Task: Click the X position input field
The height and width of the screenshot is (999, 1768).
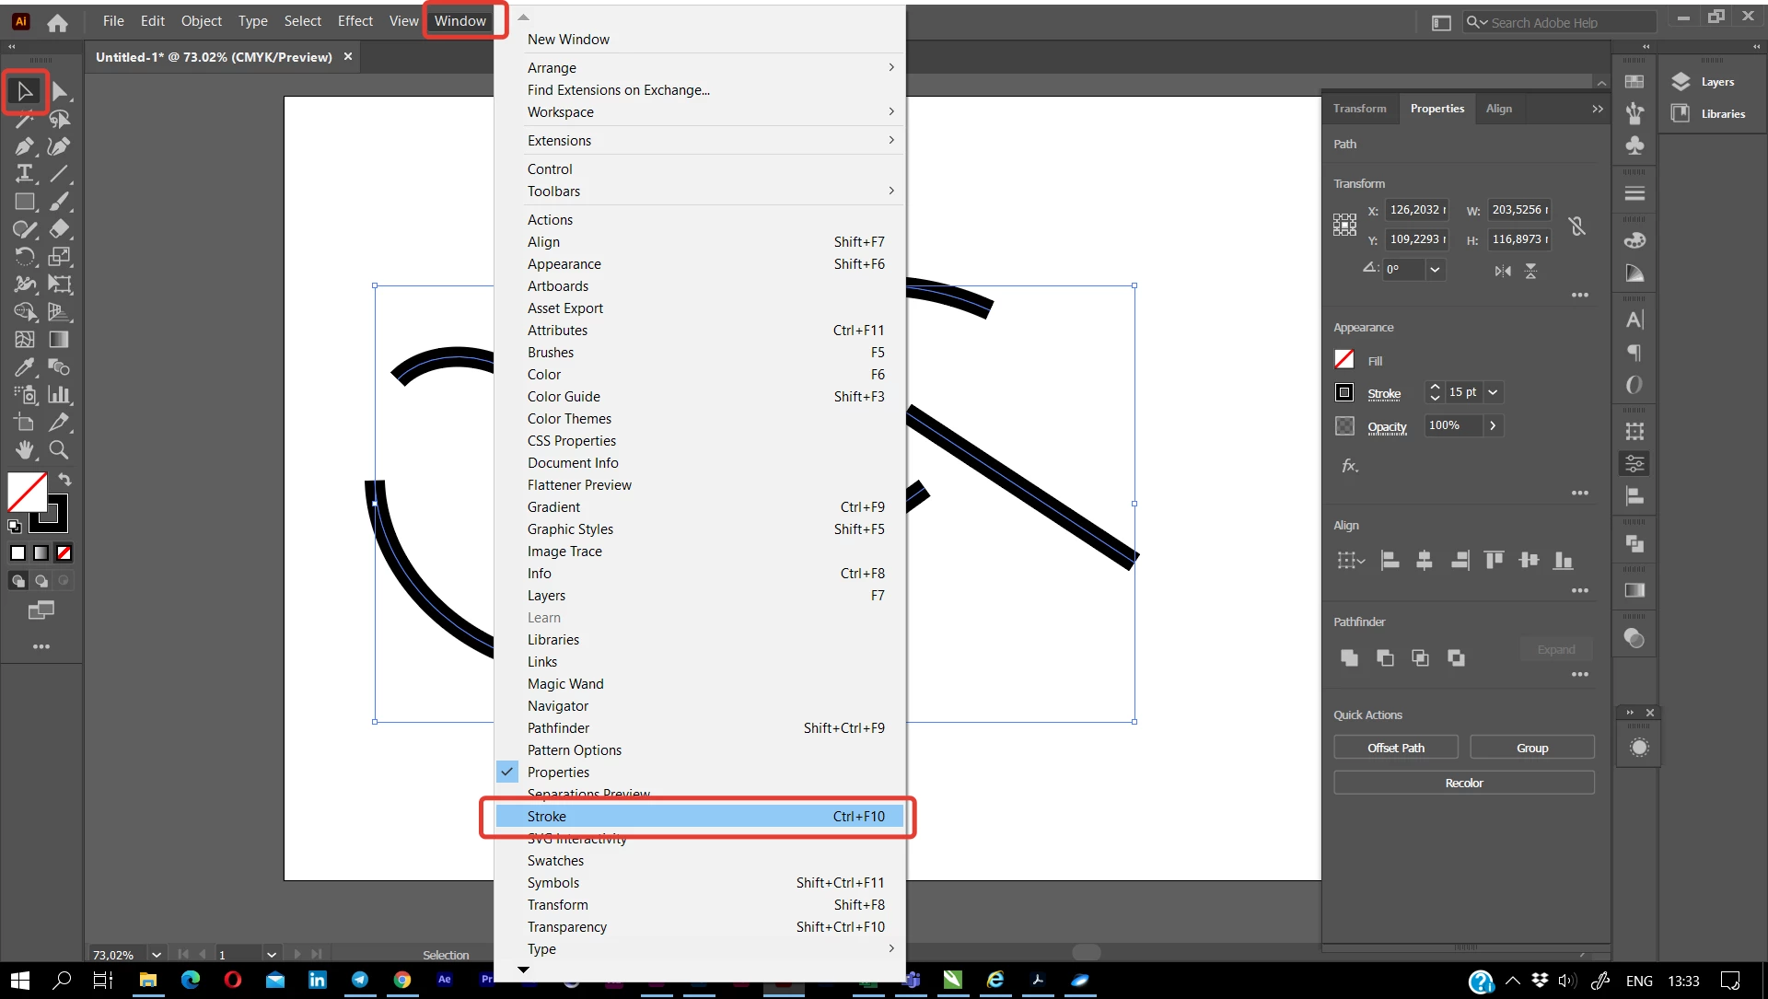Action: (x=1415, y=210)
